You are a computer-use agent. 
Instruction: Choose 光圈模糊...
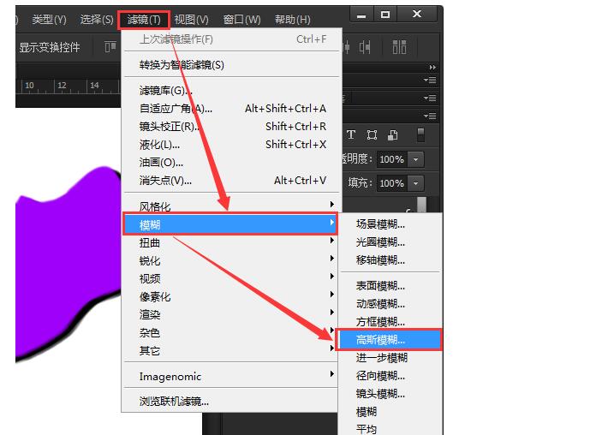click(x=390, y=242)
